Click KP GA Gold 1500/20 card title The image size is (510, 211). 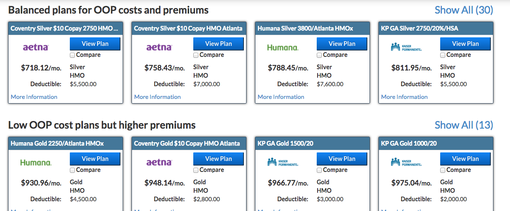point(285,143)
